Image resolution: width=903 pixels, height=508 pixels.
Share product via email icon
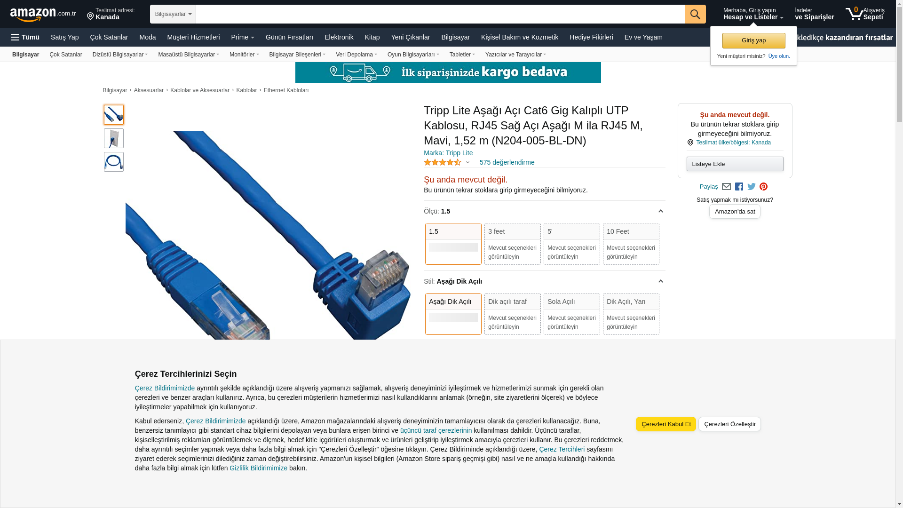726,187
